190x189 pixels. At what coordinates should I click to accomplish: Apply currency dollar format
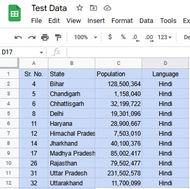click(x=110, y=37)
